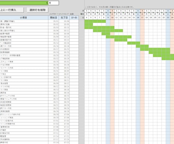
Task: Click the empty ステータス cell in the 05/01 row
Action: click(x=74, y=21)
